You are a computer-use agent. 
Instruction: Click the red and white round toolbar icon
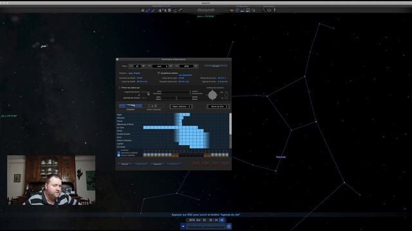pyautogui.click(x=232, y=10)
